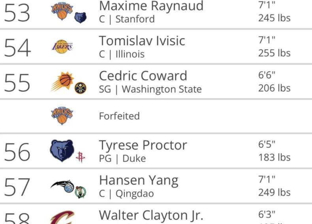Click the small Rockets logo at pick 56
Screen dimensions: 312x224
pyautogui.click(x=81, y=157)
